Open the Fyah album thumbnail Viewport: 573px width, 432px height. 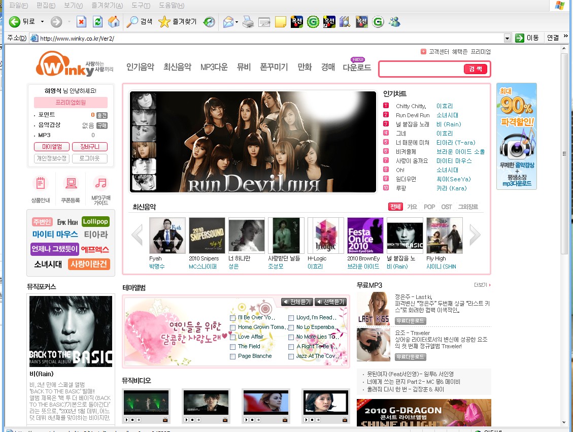coord(167,236)
